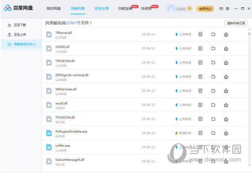The width and height of the screenshot is (252, 173).
Task: Select file name VulcanMessage5.dll
Action: coord(70,160)
